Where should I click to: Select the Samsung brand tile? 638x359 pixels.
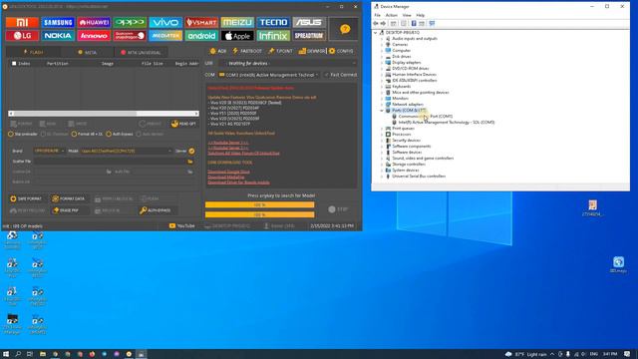coord(58,22)
